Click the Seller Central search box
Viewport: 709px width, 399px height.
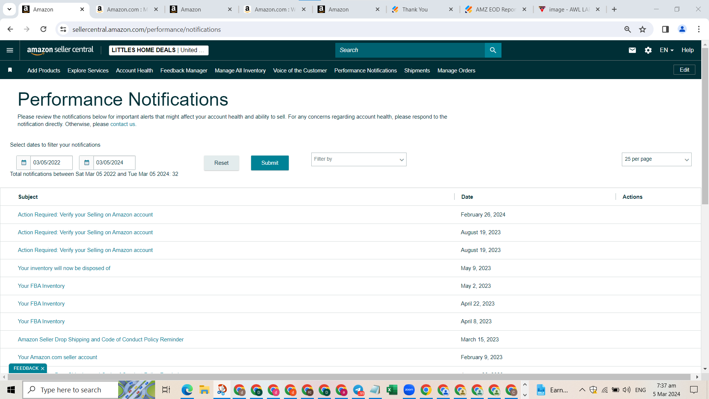coord(410,50)
